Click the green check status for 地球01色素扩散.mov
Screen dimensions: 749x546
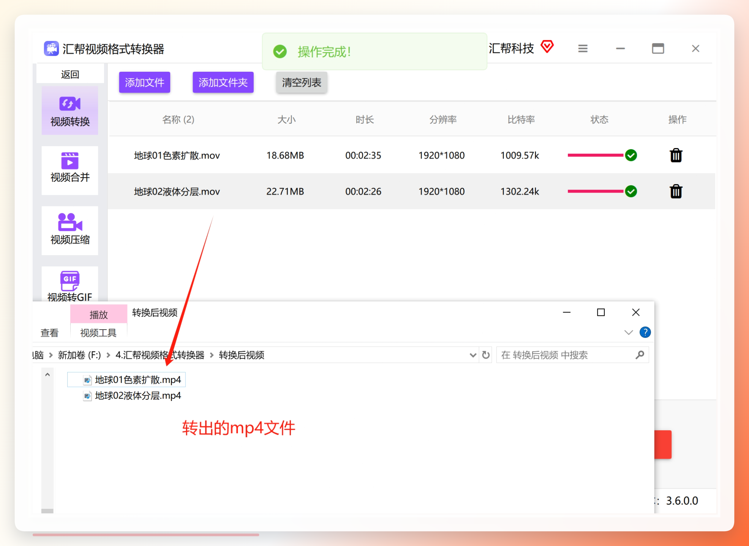coord(631,155)
